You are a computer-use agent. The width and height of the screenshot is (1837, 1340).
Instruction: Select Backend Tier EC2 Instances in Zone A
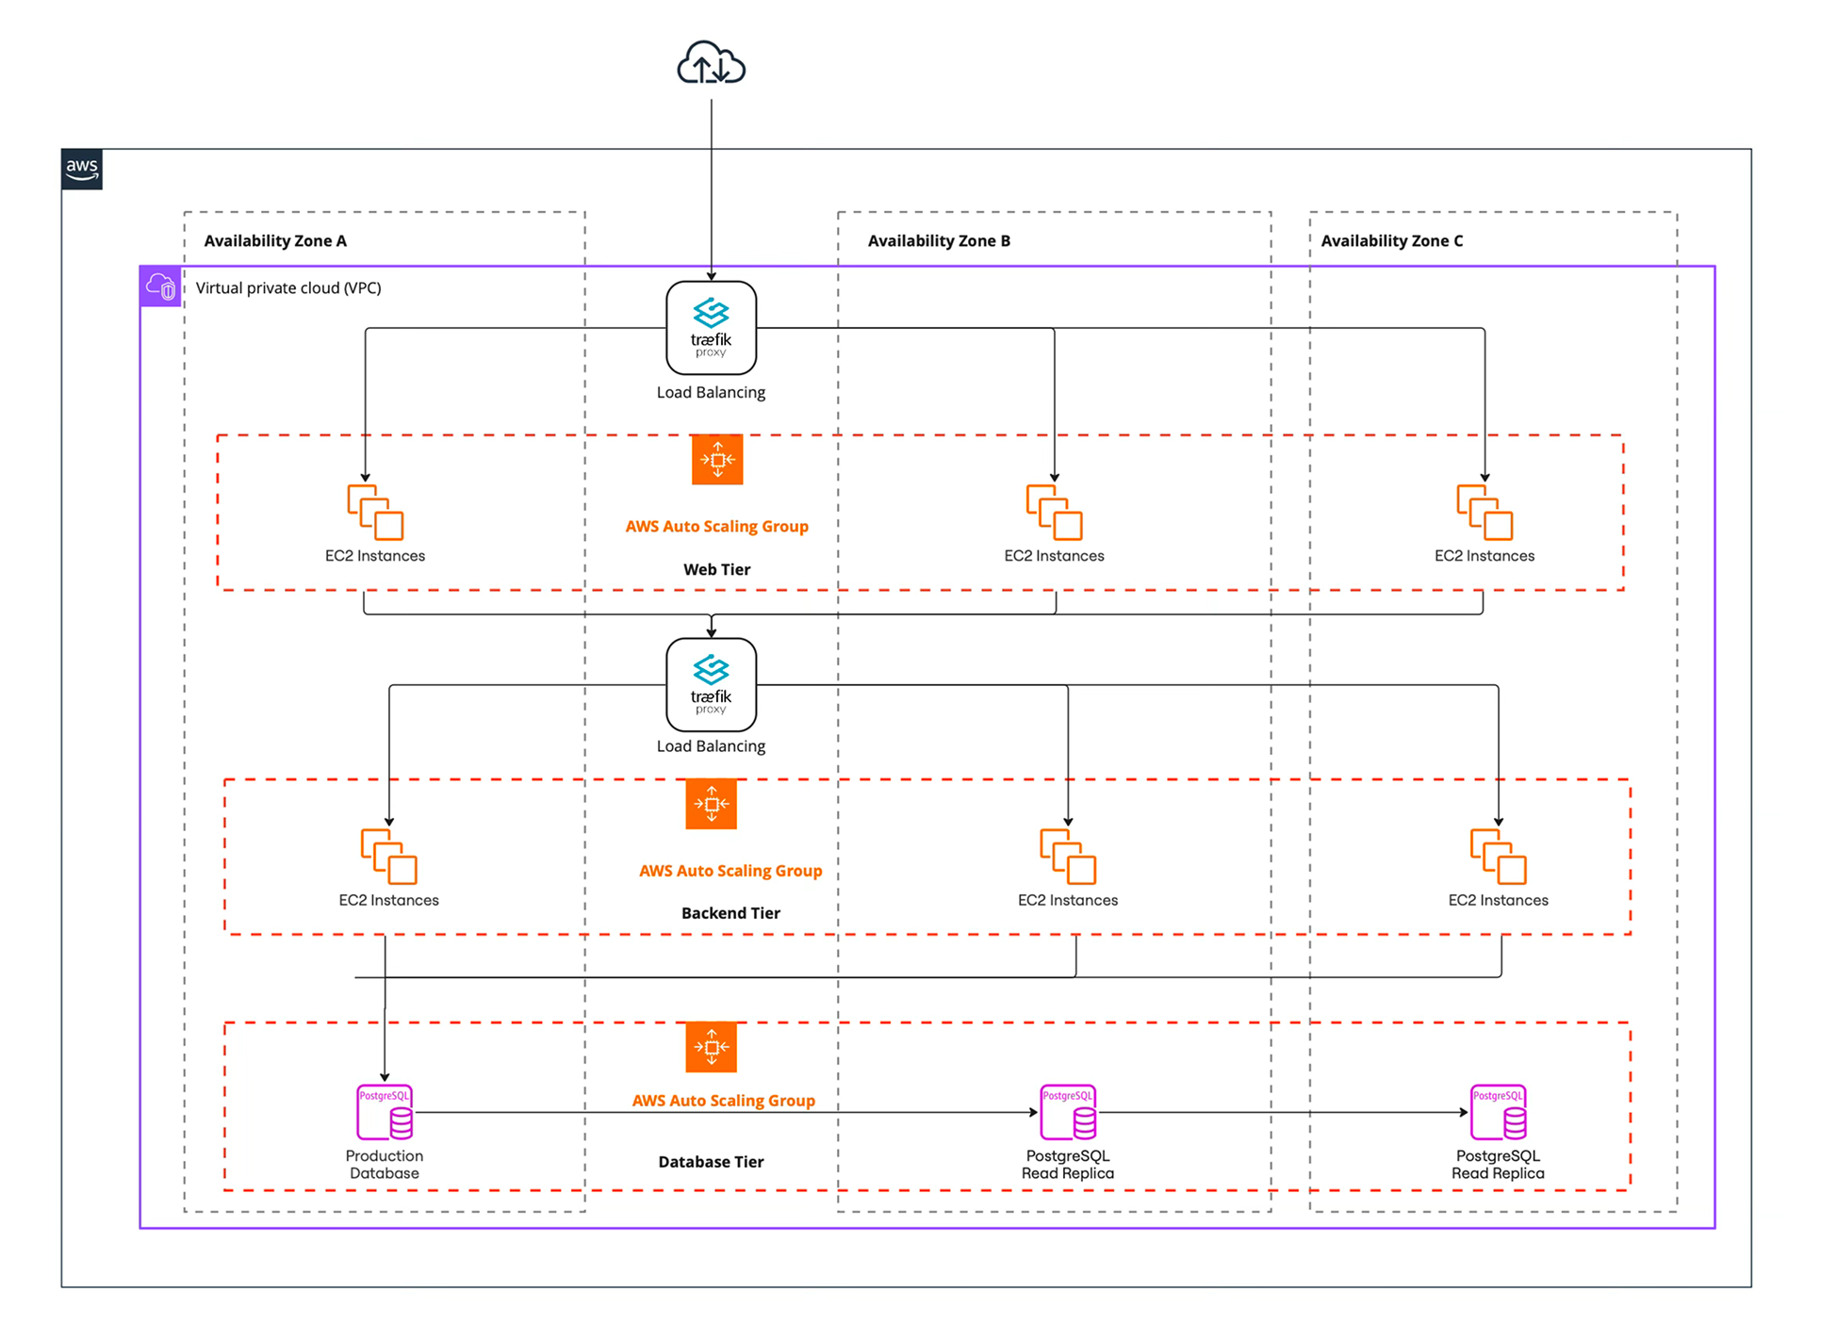(x=388, y=857)
